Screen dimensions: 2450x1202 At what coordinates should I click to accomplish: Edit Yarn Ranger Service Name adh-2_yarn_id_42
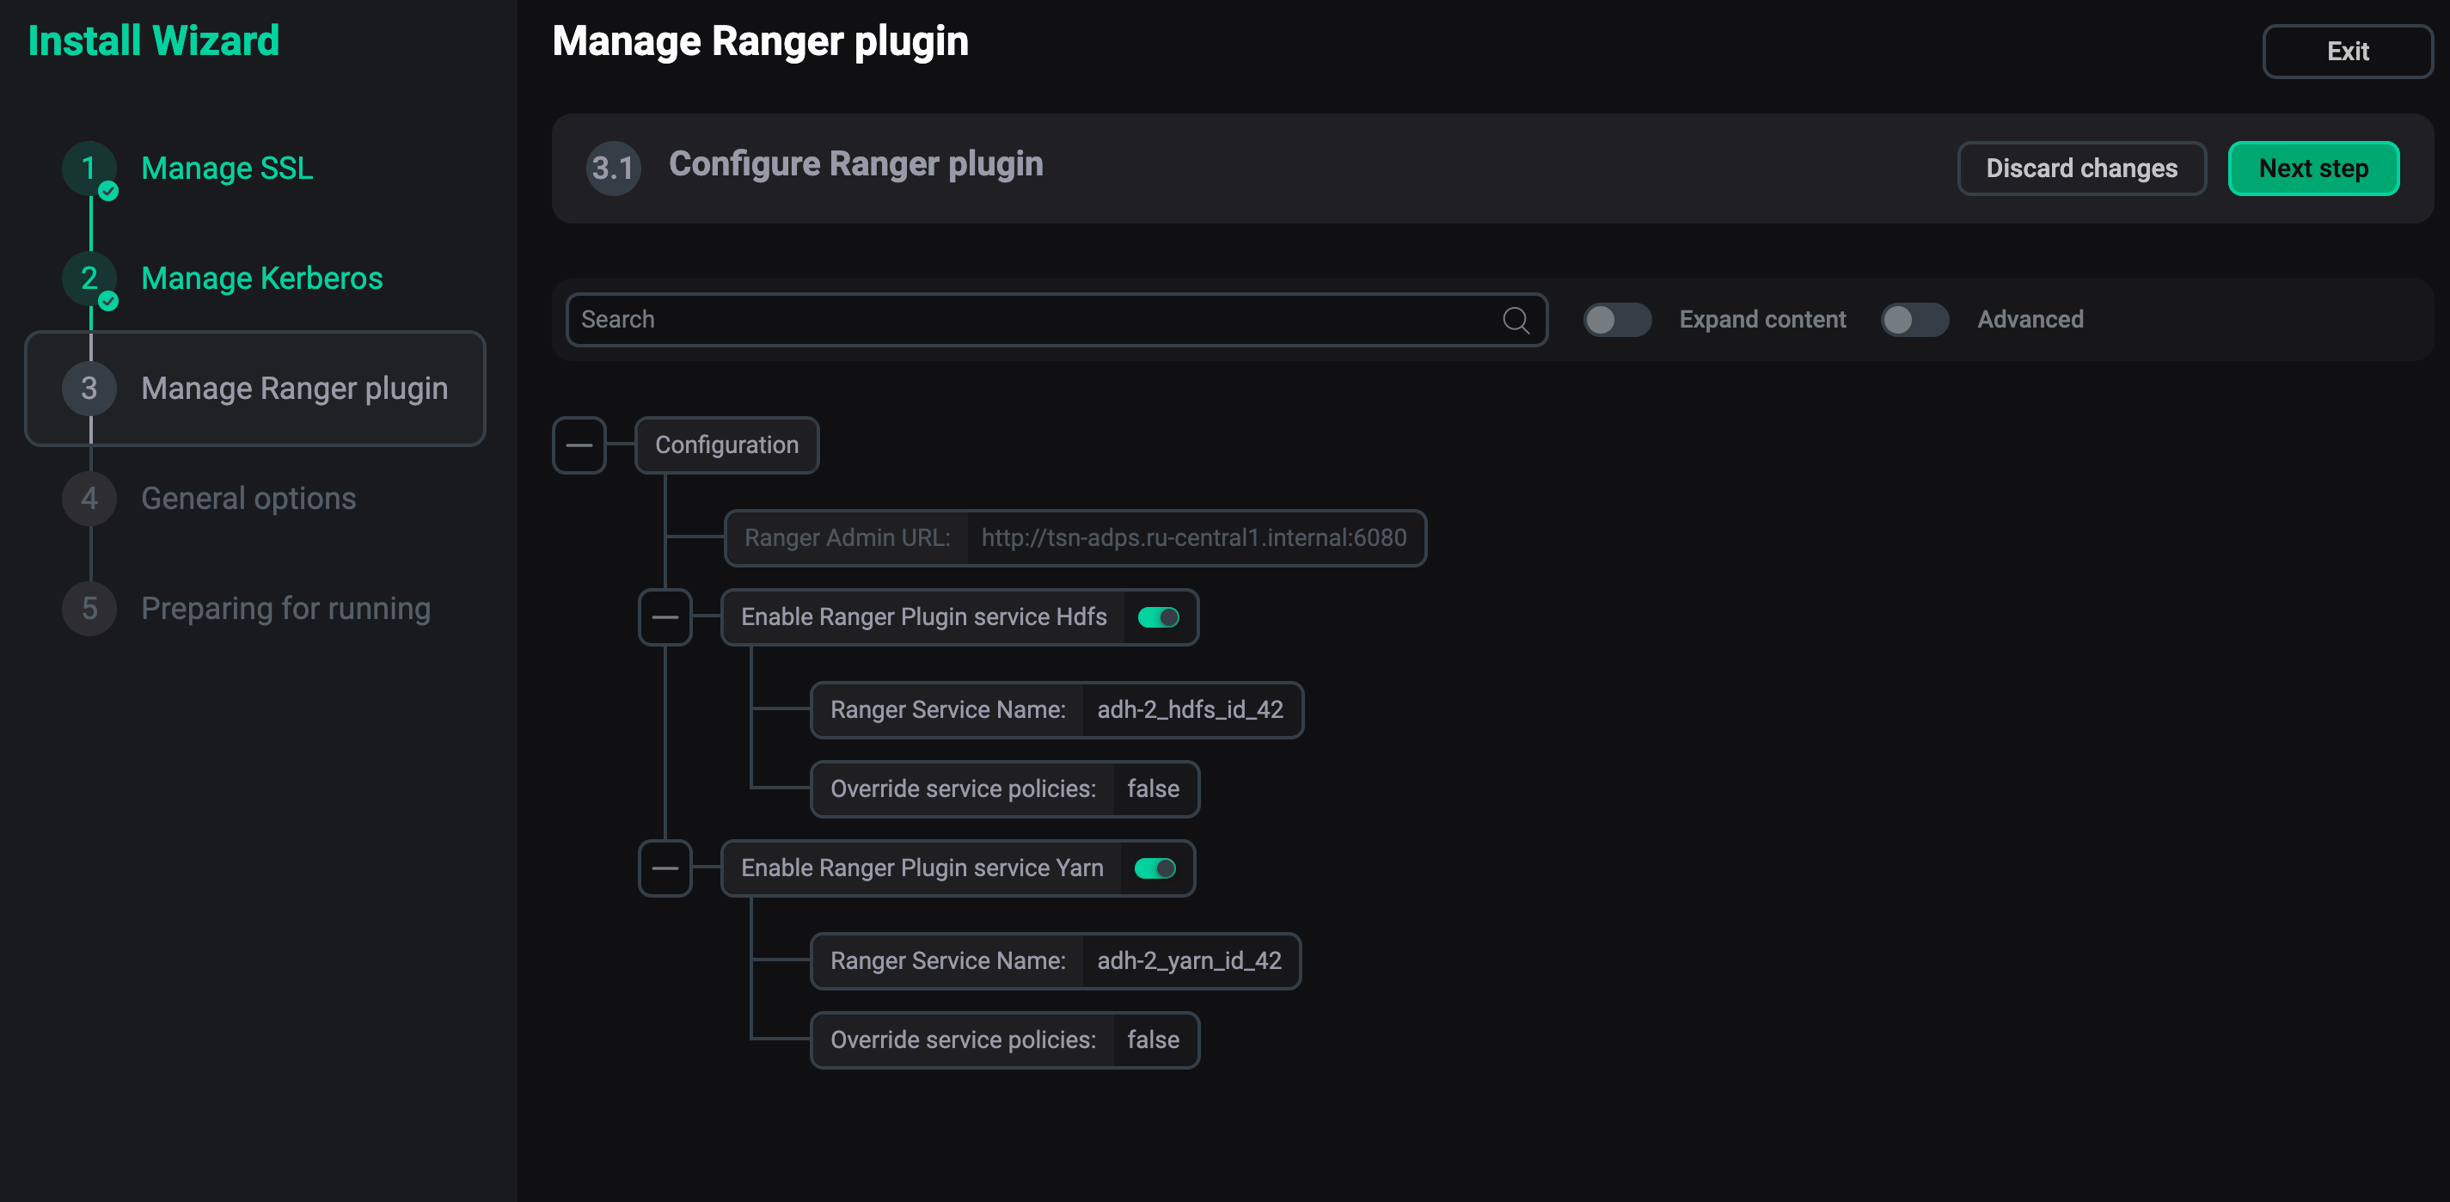(1189, 961)
